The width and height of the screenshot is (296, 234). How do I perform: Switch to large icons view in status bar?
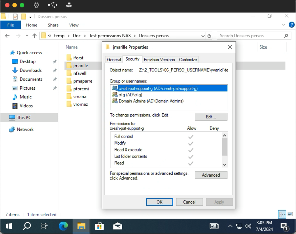point(290,214)
